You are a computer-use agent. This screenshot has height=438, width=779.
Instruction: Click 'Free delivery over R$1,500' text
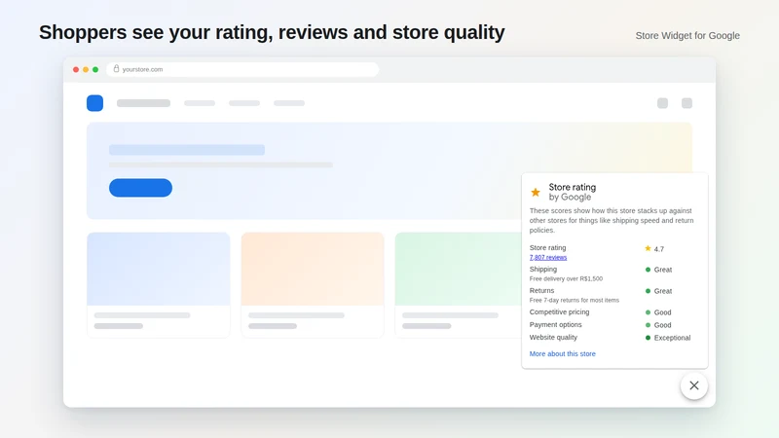(x=566, y=278)
